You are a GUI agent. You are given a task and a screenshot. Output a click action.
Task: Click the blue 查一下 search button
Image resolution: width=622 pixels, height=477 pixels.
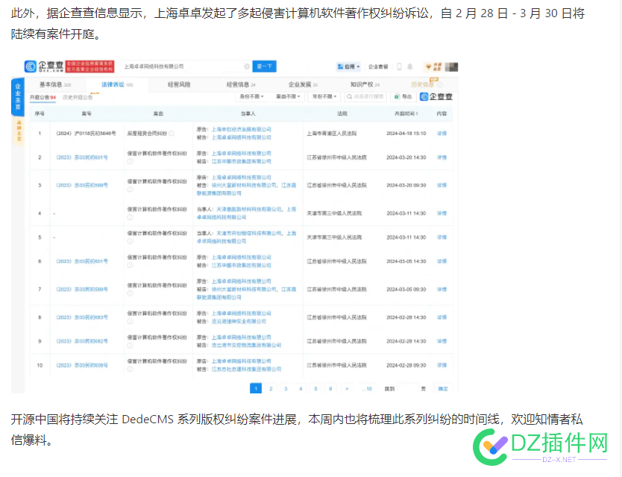[264, 66]
